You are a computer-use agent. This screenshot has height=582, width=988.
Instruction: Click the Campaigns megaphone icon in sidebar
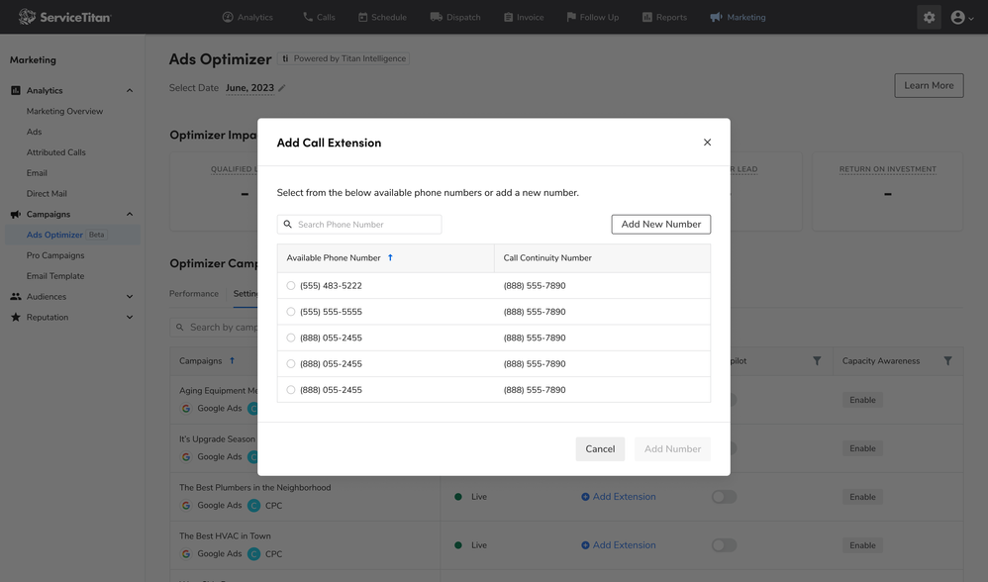16,214
